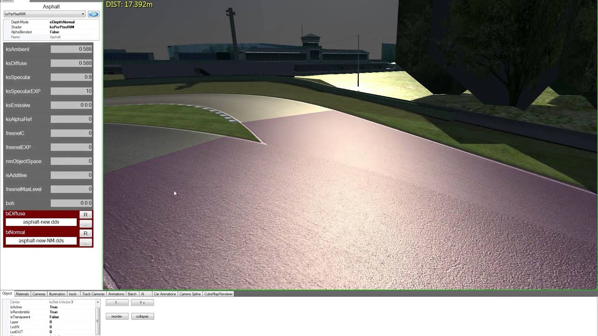Browse for txDiffuse texture file
The image size is (598, 336).
pyautogui.click(x=85, y=224)
